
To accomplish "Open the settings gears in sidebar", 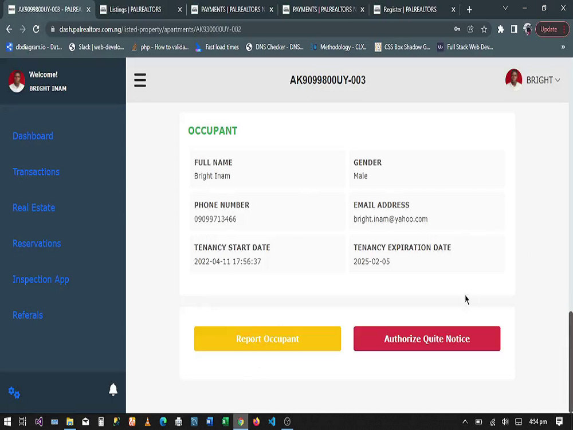I will click(14, 393).
